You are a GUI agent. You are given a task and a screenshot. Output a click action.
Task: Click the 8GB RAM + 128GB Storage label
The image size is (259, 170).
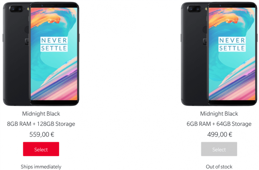coord(41,124)
